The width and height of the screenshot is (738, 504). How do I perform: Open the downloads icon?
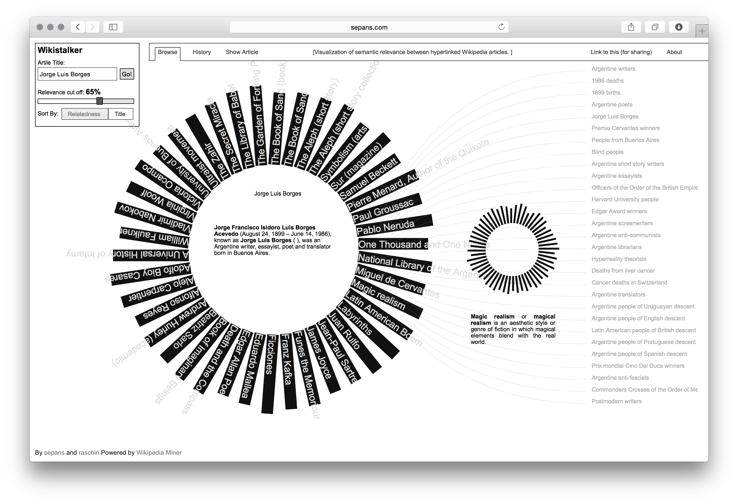tap(679, 27)
